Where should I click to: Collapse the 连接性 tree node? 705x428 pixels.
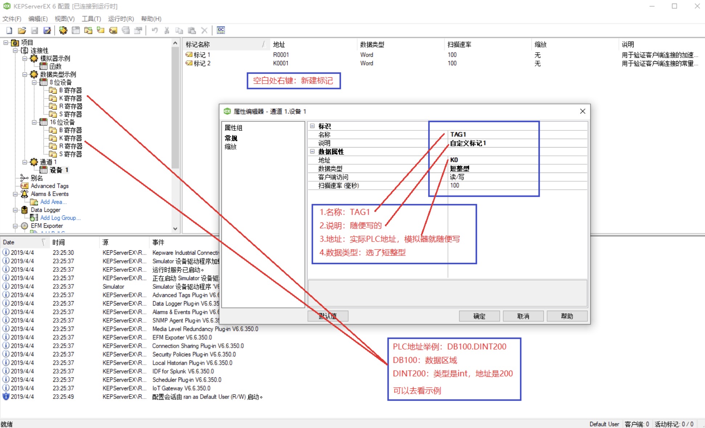[15, 51]
